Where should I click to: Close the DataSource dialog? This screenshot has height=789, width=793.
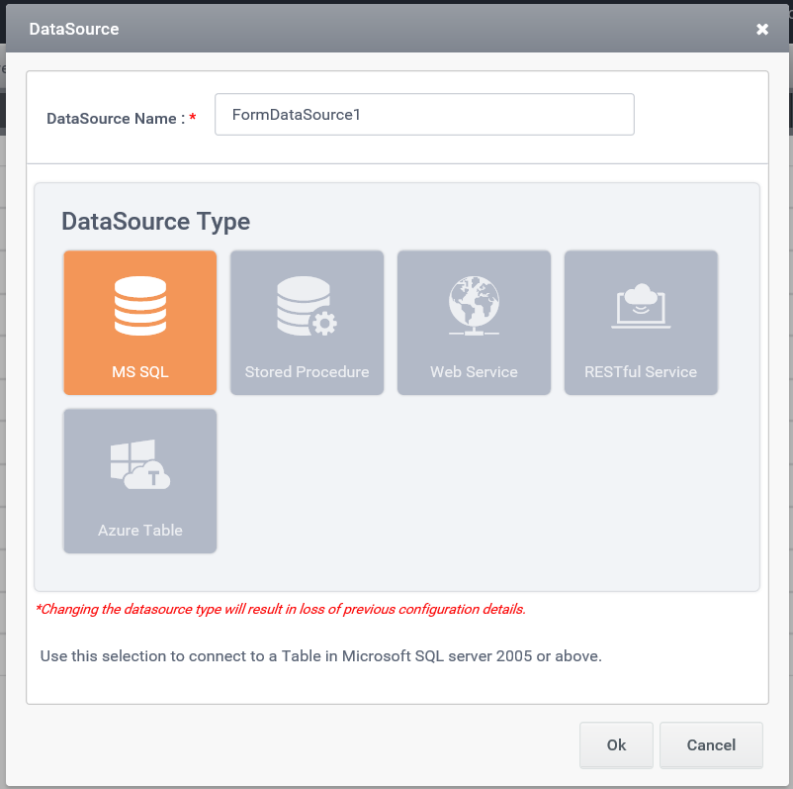pos(762,30)
